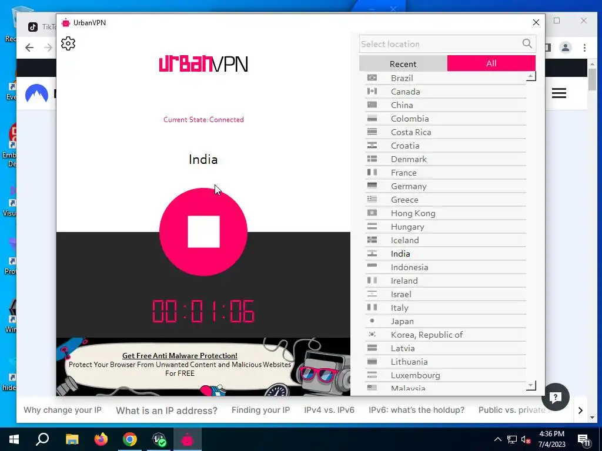Launch Firefox from taskbar
This screenshot has width=602, height=451.
[x=101, y=439]
